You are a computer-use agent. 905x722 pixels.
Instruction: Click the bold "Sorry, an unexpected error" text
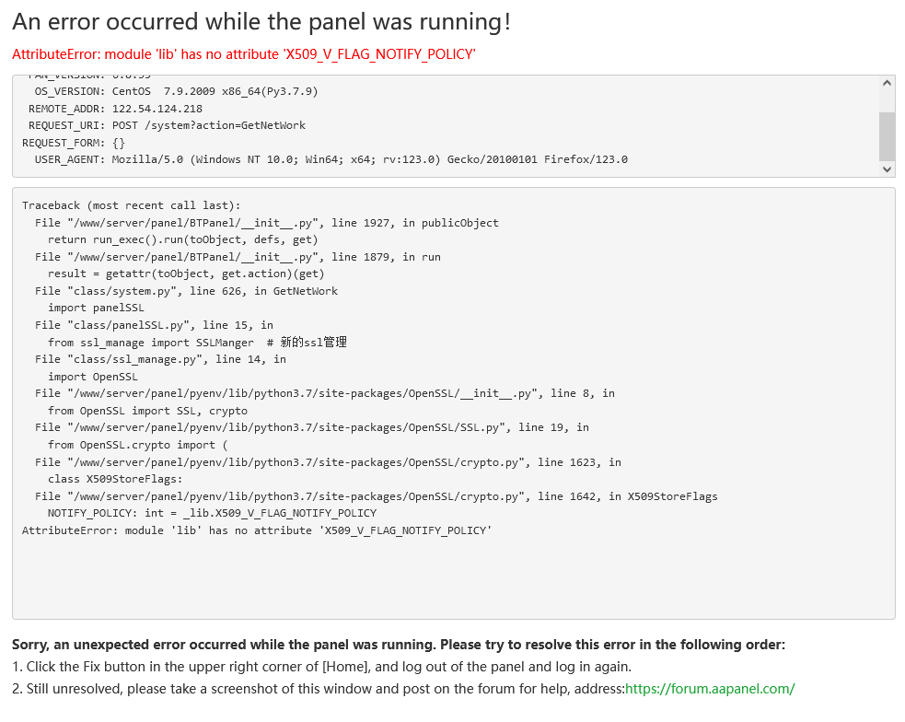[398, 645]
